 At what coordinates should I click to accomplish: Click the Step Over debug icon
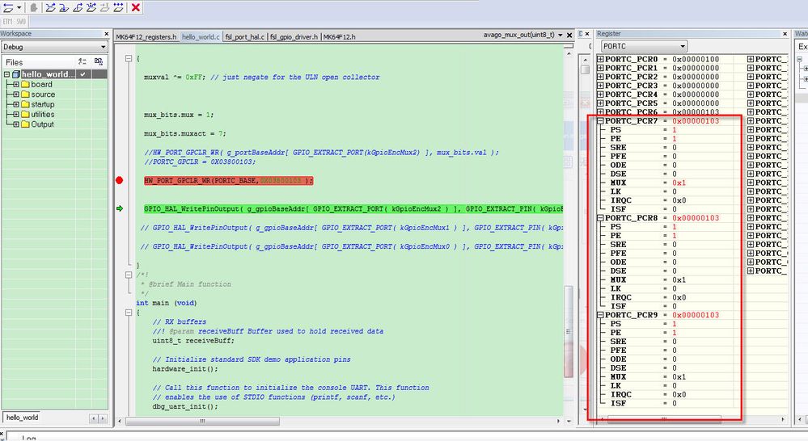click(x=50, y=7)
